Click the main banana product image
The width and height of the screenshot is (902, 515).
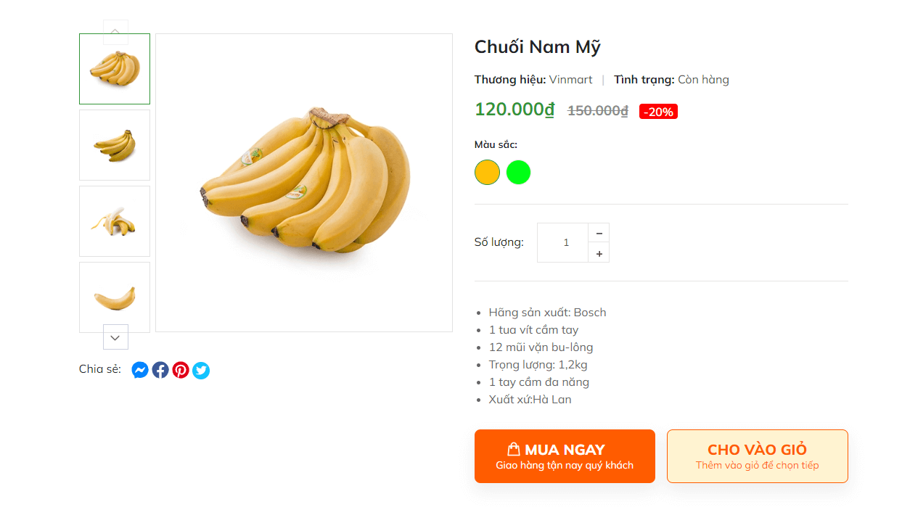point(304,183)
